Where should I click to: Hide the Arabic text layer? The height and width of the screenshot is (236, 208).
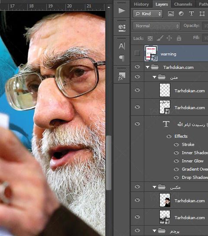click(x=137, y=124)
